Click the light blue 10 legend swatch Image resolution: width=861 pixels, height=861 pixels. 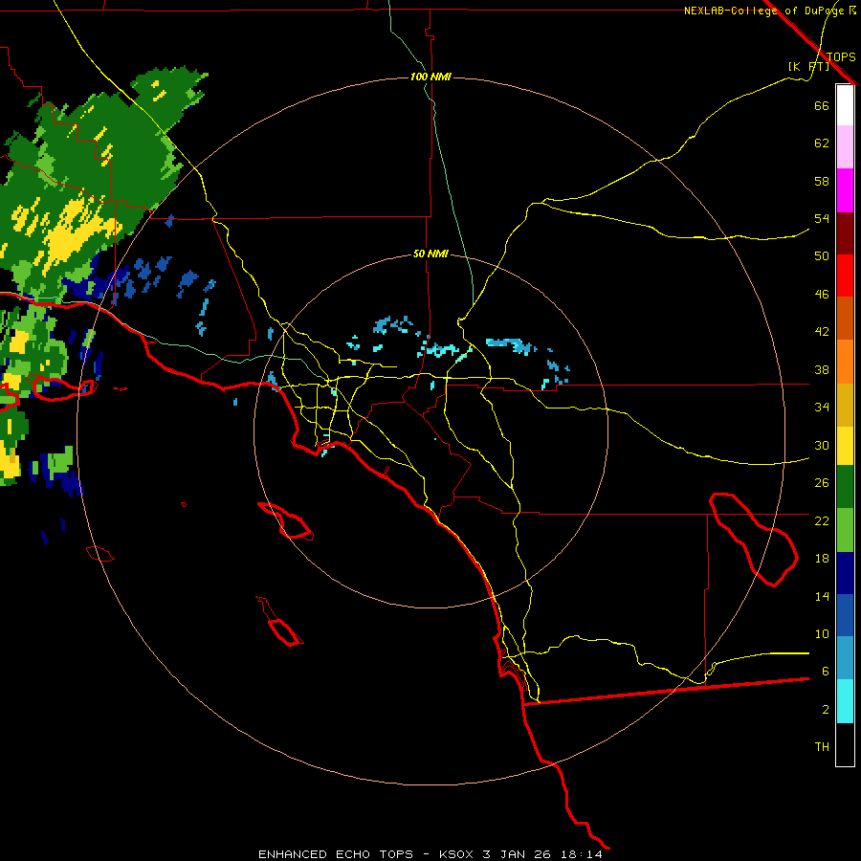point(845,658)
